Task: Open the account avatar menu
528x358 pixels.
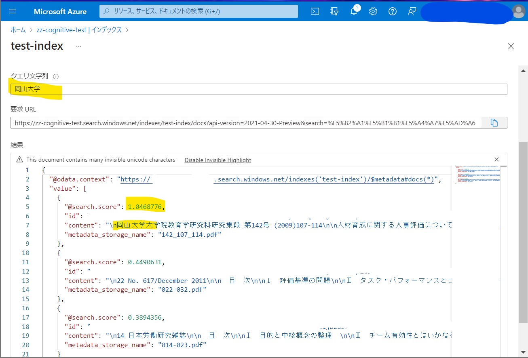Action: click(x=518, y=12)
